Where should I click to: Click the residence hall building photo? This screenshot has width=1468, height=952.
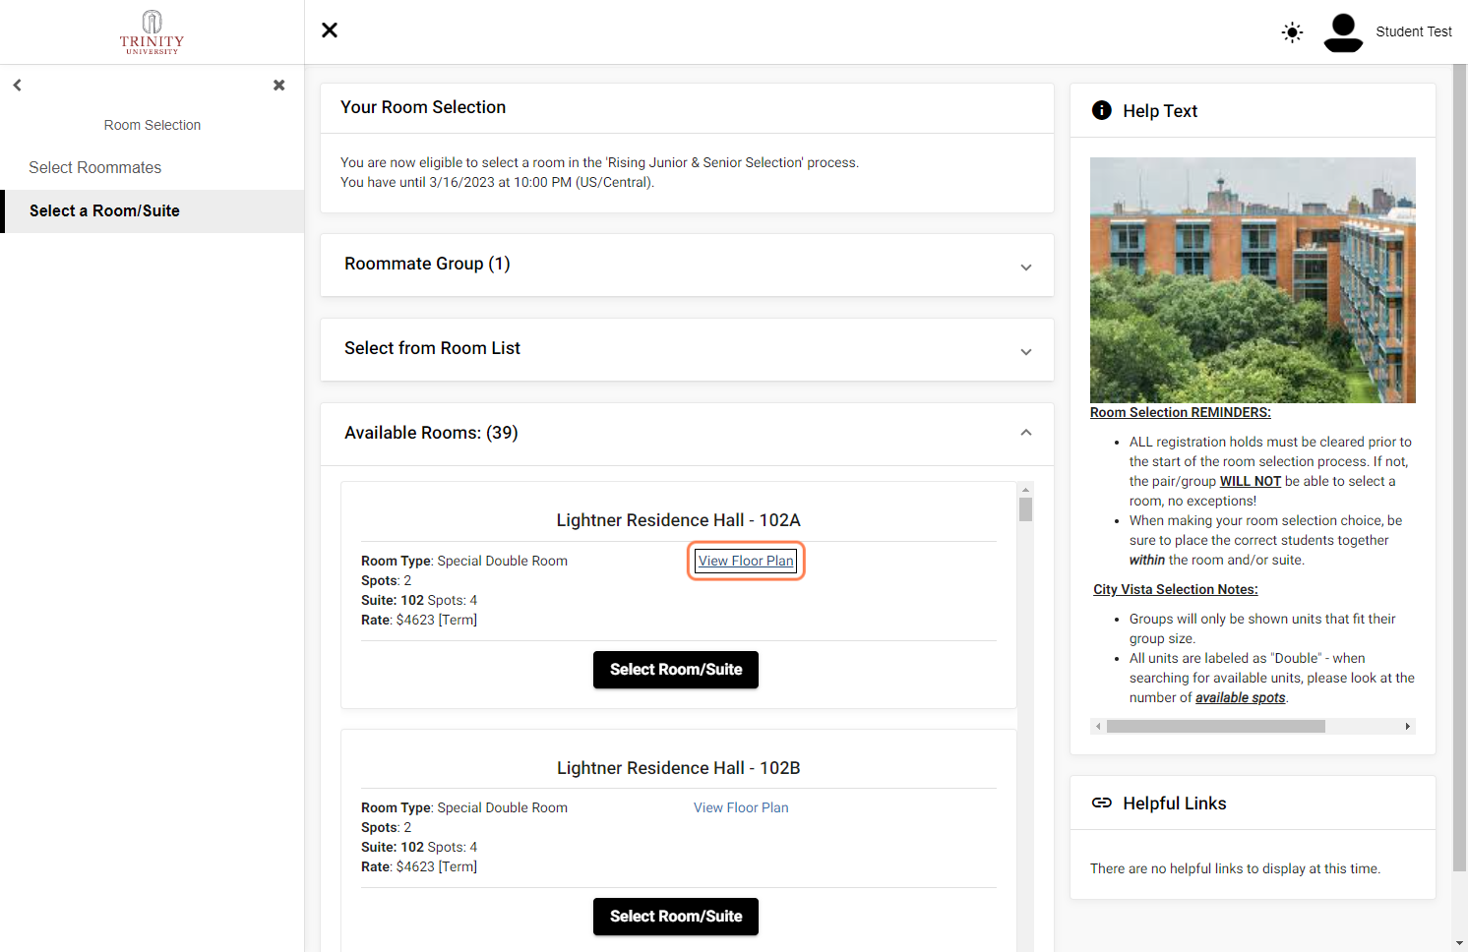(1253, 280)
